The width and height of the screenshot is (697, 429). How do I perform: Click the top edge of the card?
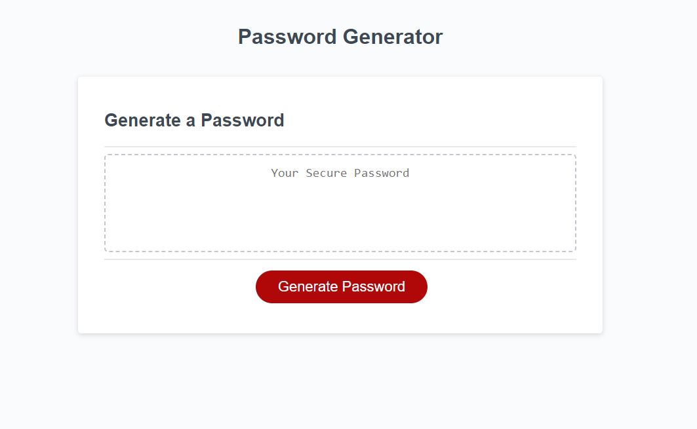click(340, 76)
